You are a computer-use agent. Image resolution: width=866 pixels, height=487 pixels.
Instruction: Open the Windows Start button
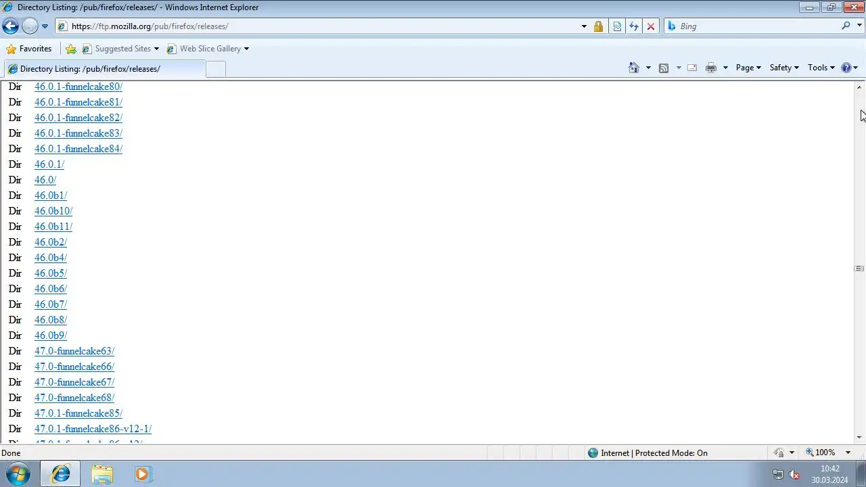pos(18,473)
